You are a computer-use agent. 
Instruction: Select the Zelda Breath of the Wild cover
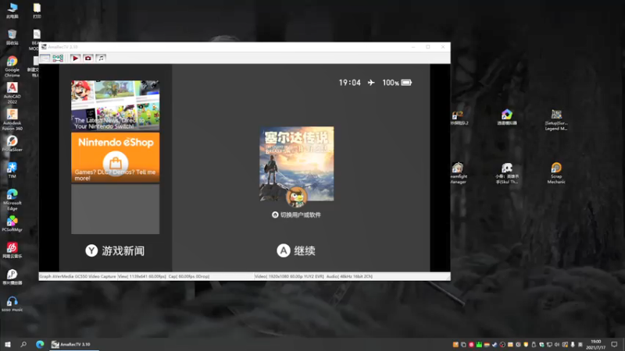click(297, 164)
